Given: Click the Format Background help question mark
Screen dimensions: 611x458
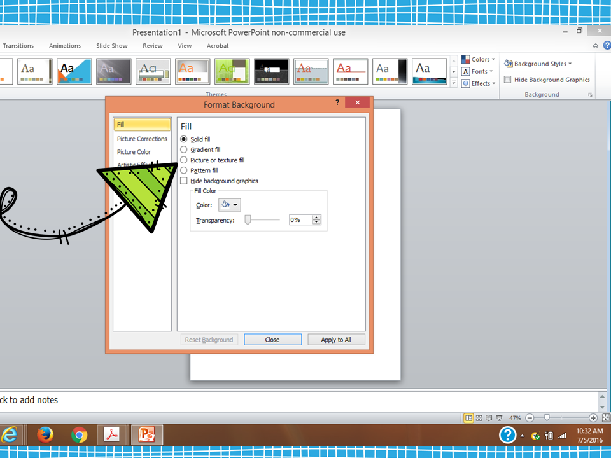Looking at the screenshot, I should [x=337, y=102].
